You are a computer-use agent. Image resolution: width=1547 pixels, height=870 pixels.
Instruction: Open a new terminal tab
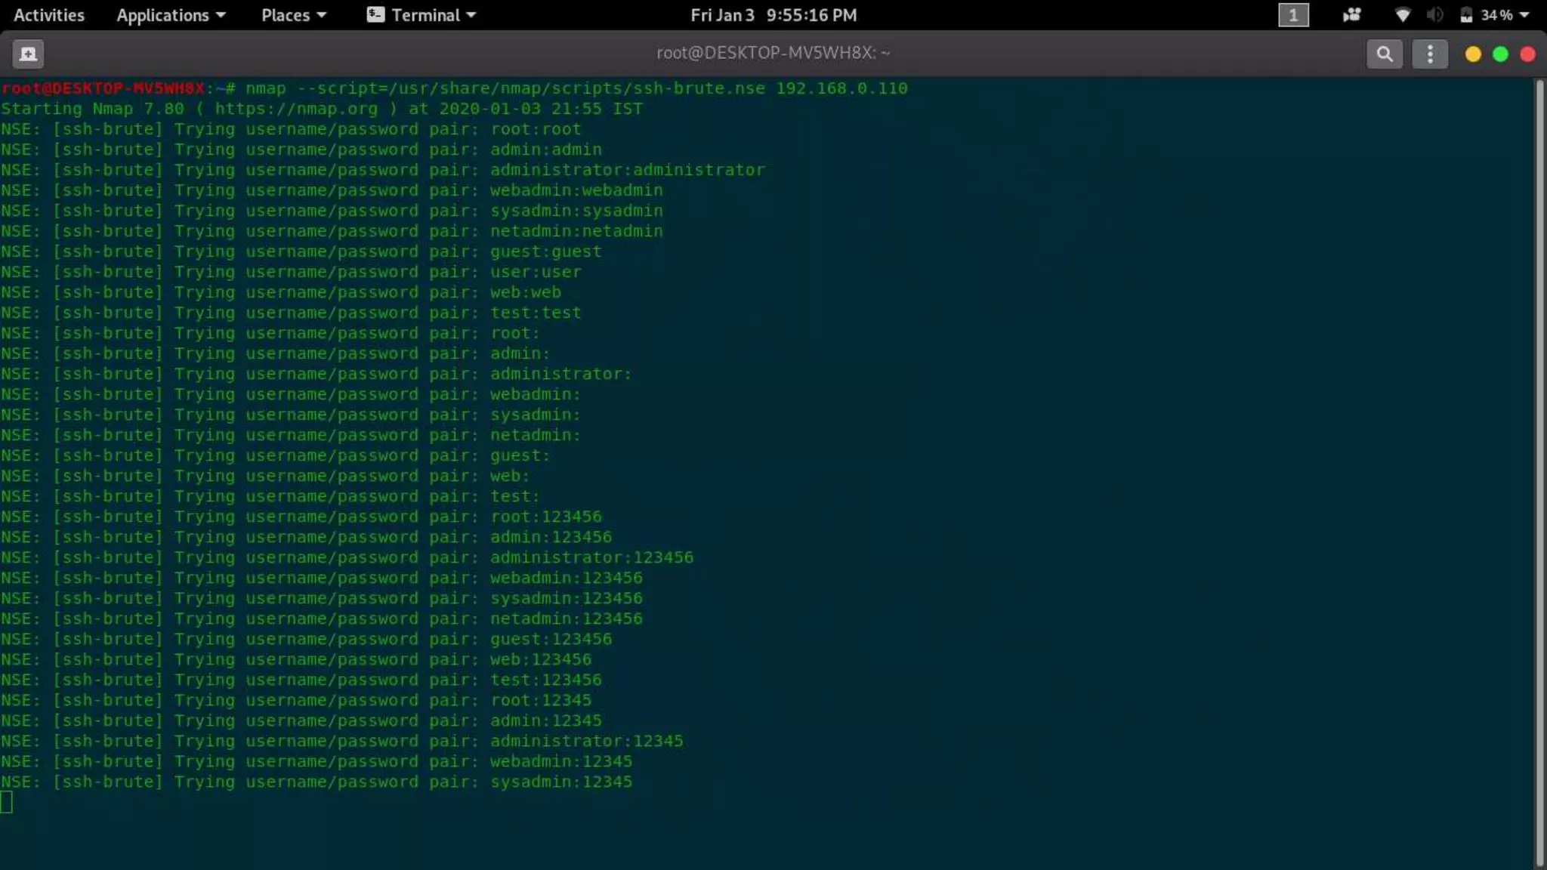29,54
